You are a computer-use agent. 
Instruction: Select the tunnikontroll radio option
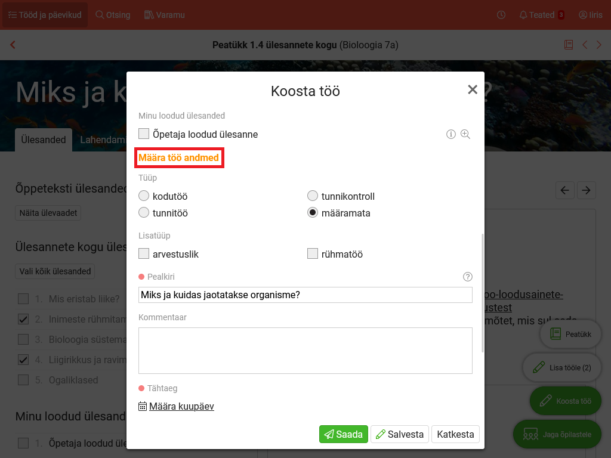pos(313,196)
